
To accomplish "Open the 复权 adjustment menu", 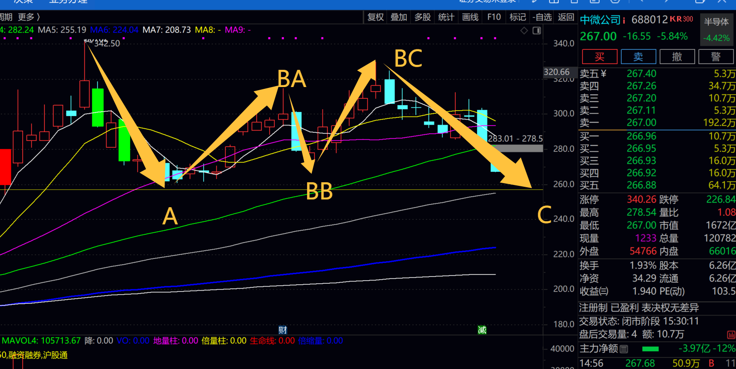I will tap(375, 17).
